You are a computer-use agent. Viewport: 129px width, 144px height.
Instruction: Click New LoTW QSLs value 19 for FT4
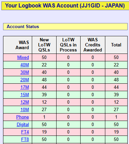coord(44,132)
